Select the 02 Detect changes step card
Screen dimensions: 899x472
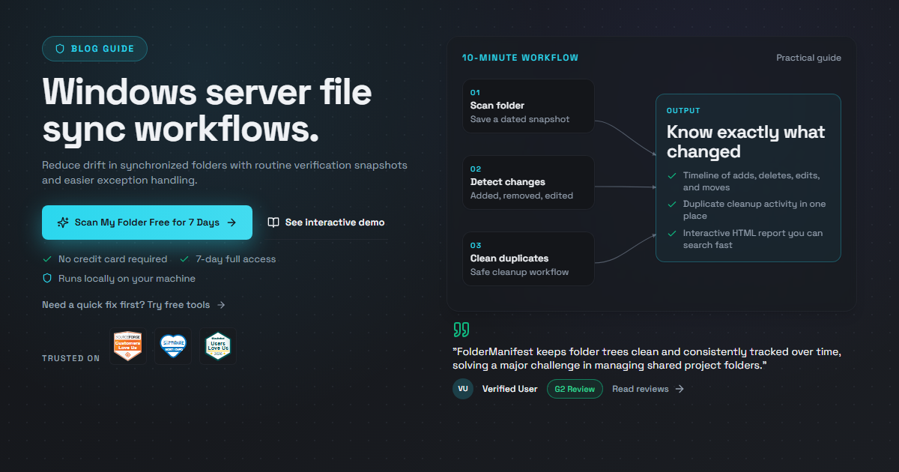pos(529,182)
